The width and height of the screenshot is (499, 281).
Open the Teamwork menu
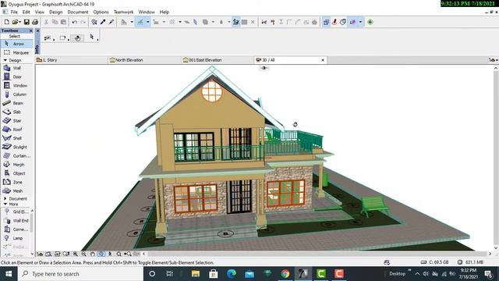[123, 12]
